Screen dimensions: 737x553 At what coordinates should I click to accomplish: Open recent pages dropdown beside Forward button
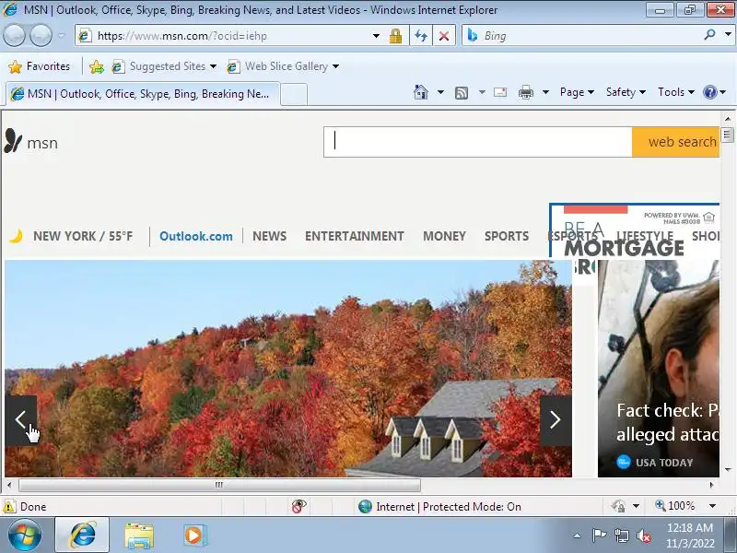[62, 36]
